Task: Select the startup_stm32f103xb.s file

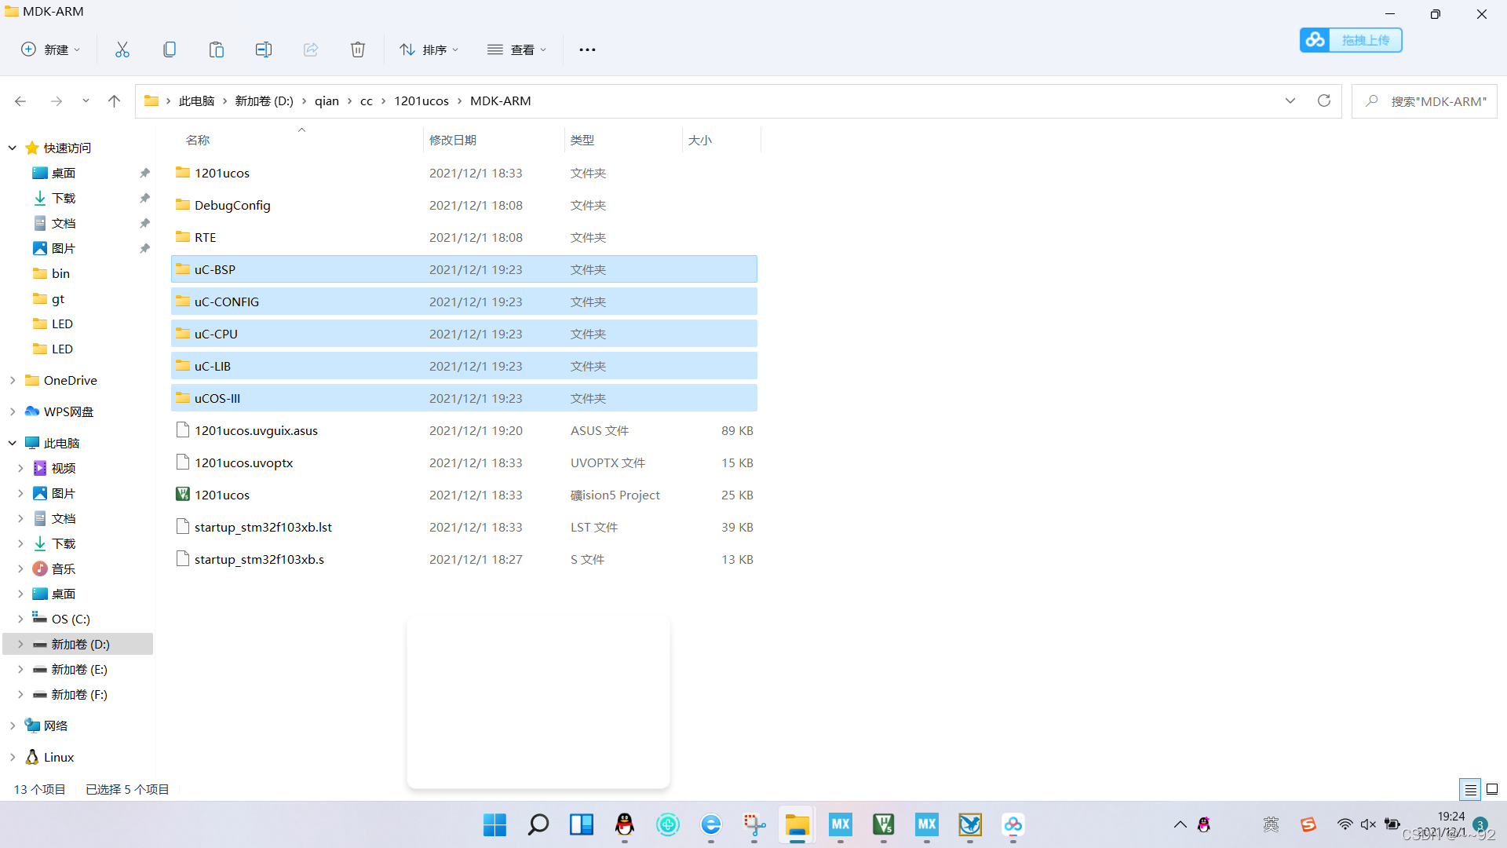Action: (259, 559)
